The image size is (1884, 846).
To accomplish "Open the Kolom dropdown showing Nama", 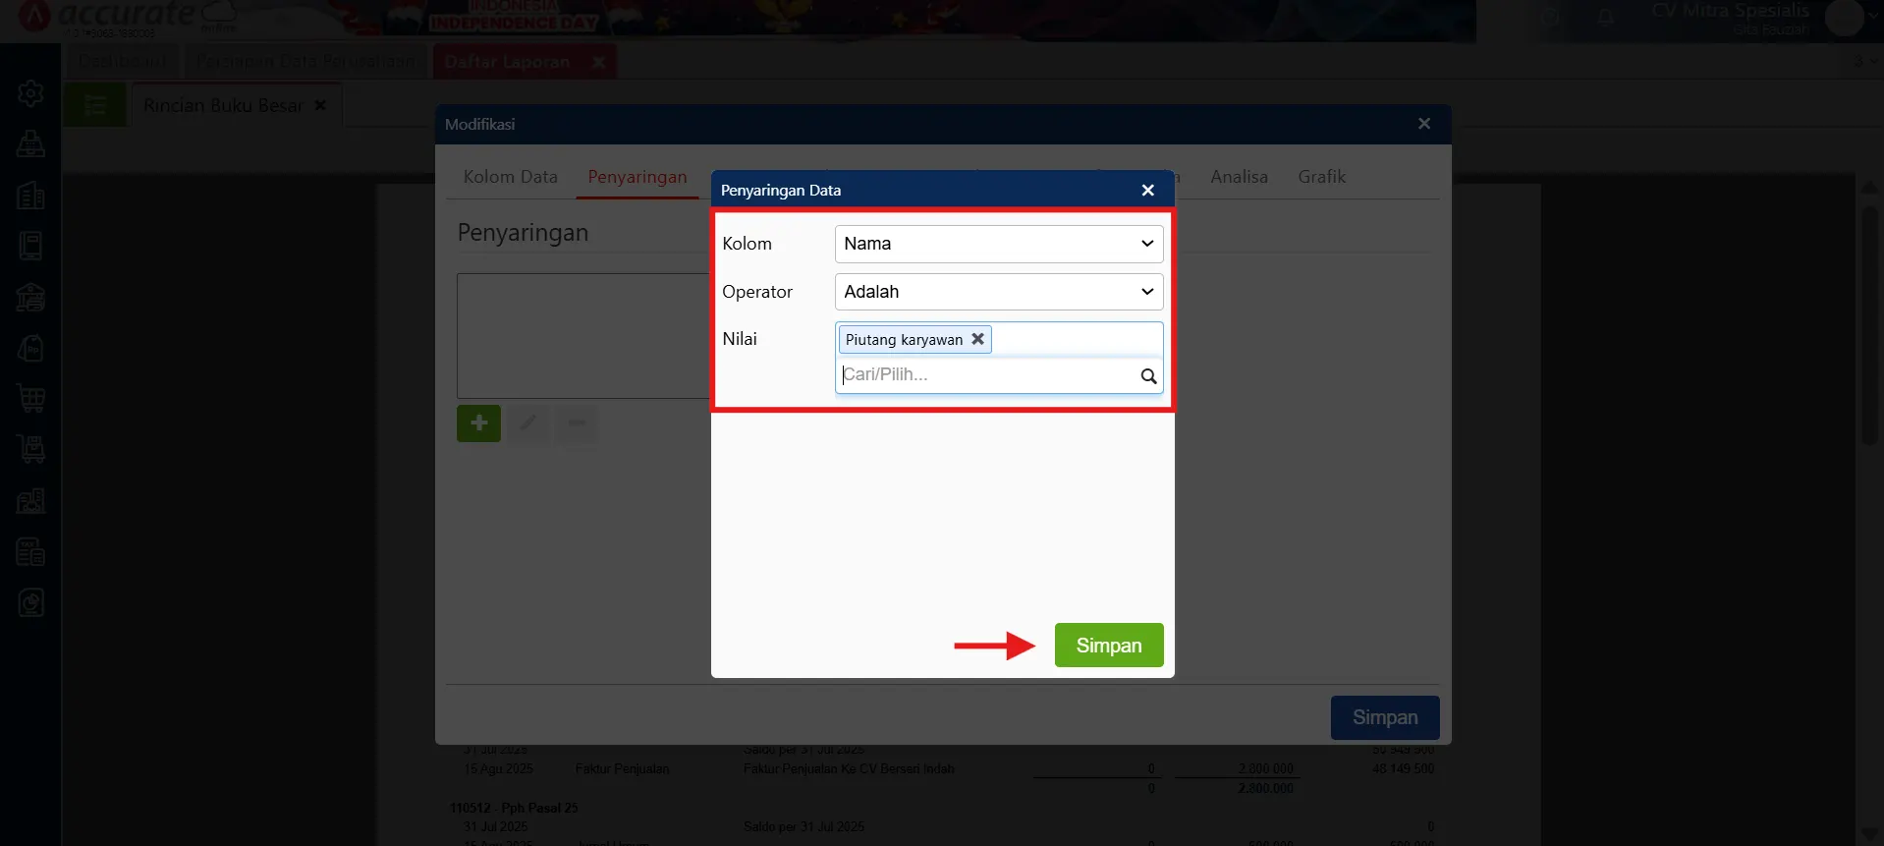I will pyautogui.click(x=998, y=244).
